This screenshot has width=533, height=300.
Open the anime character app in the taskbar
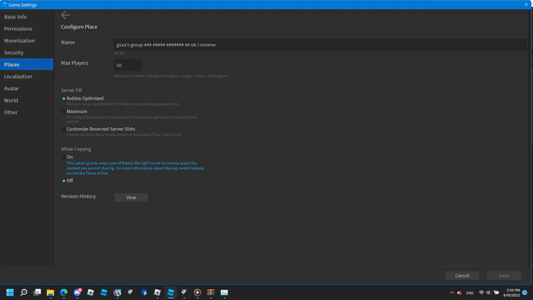tap(117, 292)
